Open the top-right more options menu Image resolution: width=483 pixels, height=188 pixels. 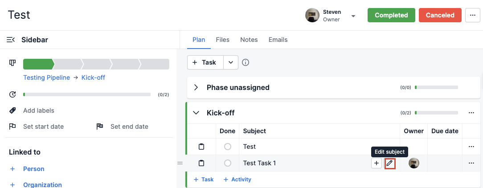pyautogui.click(x=472, y=15)
